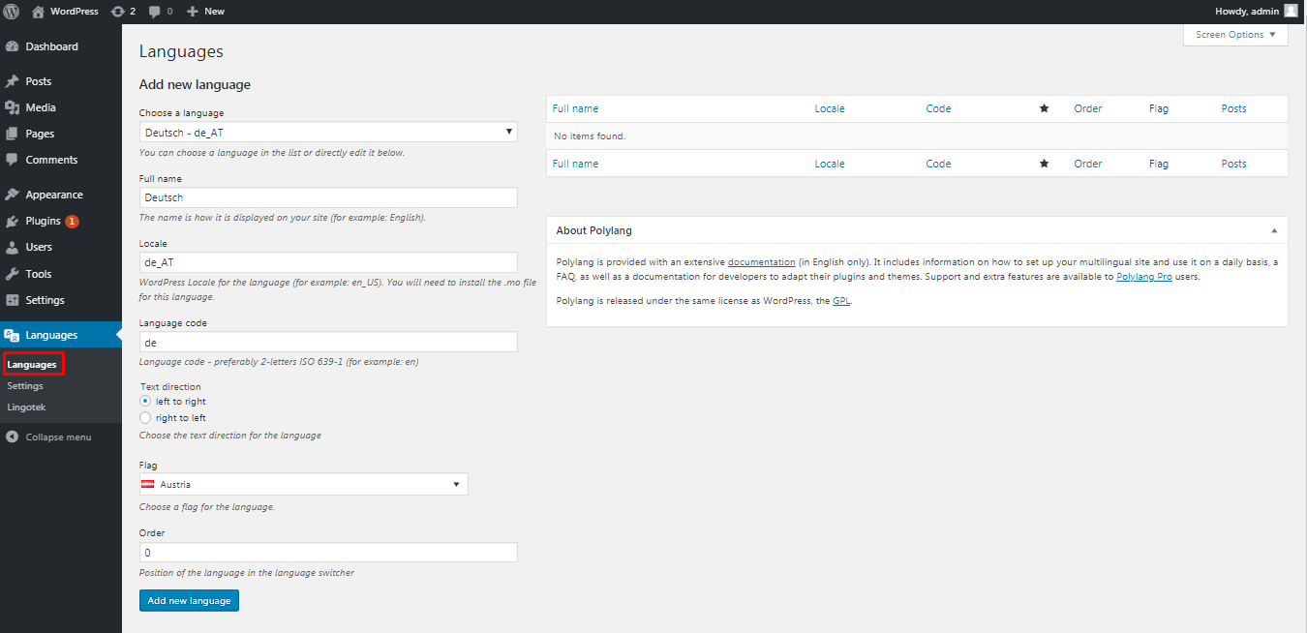The height and width of the screenshot is (633, 1307).
Task: Open Settings under Languages
Action: click(25, 385)
